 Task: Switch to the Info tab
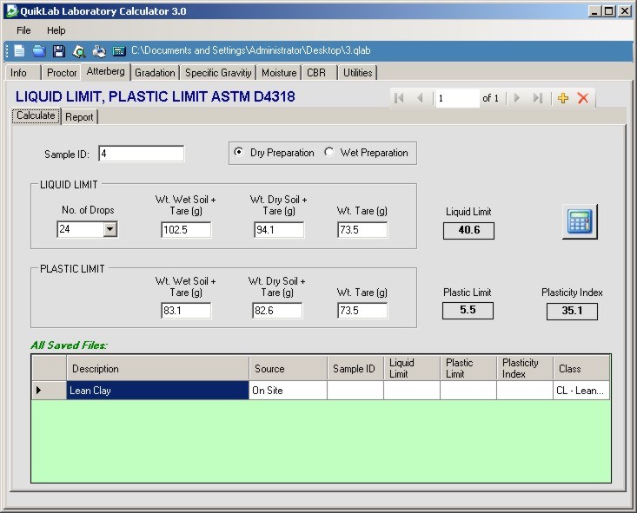(23, 73)
